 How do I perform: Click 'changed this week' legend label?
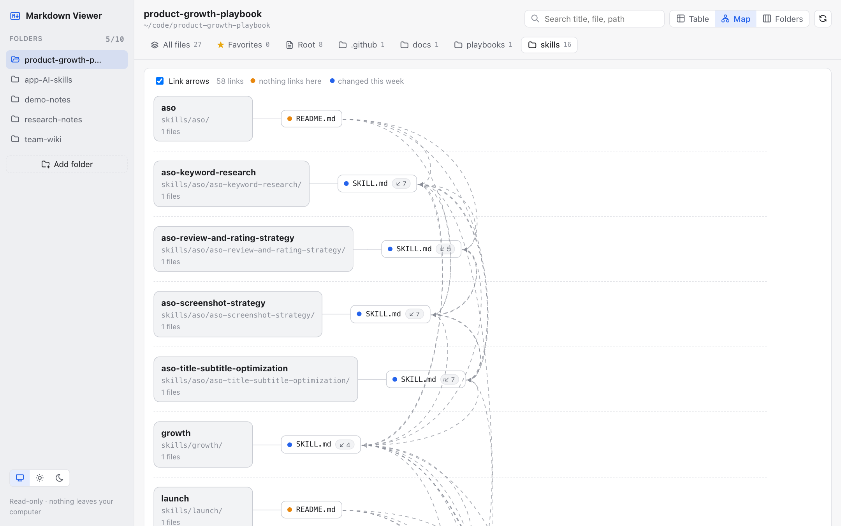371,81
